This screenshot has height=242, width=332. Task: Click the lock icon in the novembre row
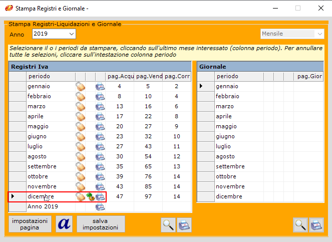click(80, 186)
